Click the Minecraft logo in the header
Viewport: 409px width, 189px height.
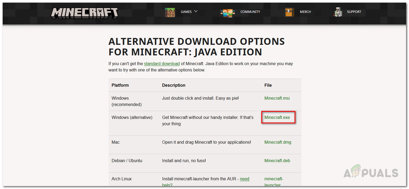pyautogui.click(x=84, y=13)
